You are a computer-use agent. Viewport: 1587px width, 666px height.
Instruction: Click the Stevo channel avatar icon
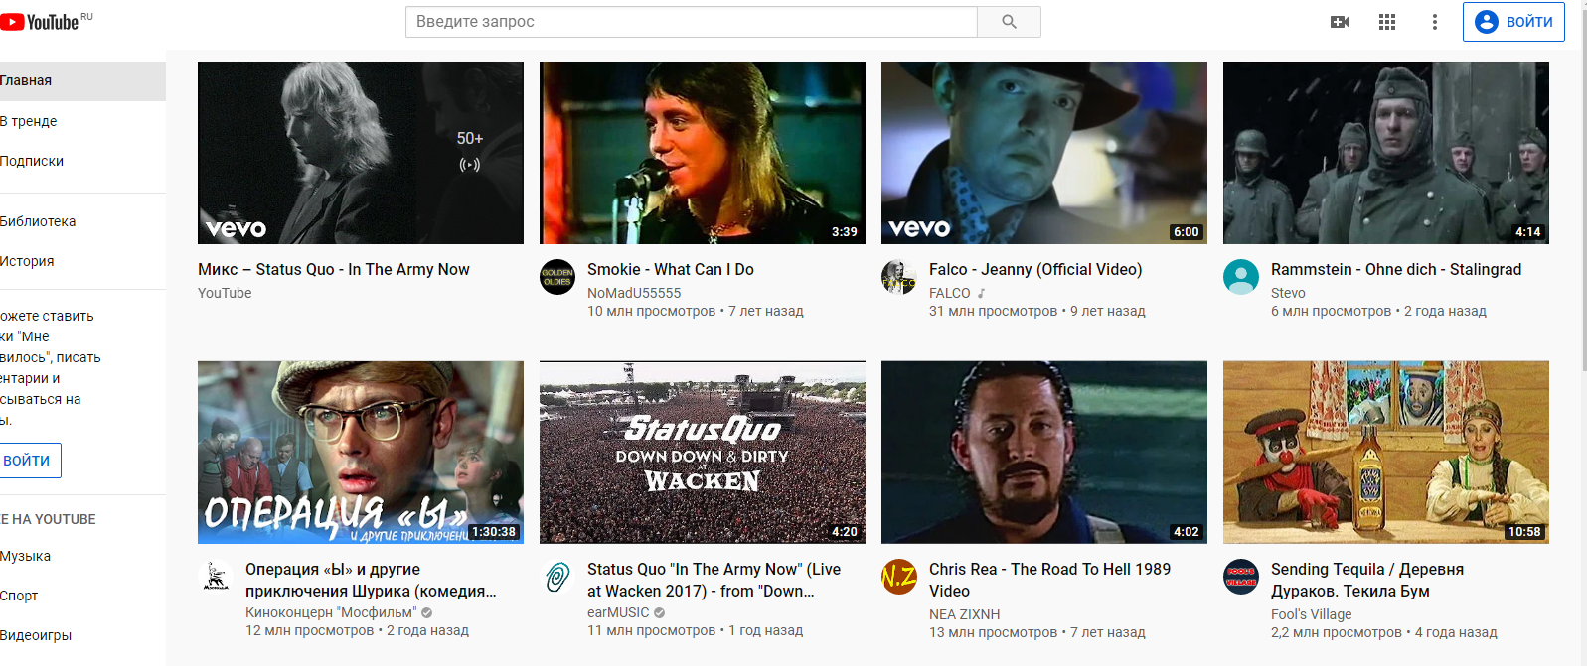click(x=1241, y=277)
